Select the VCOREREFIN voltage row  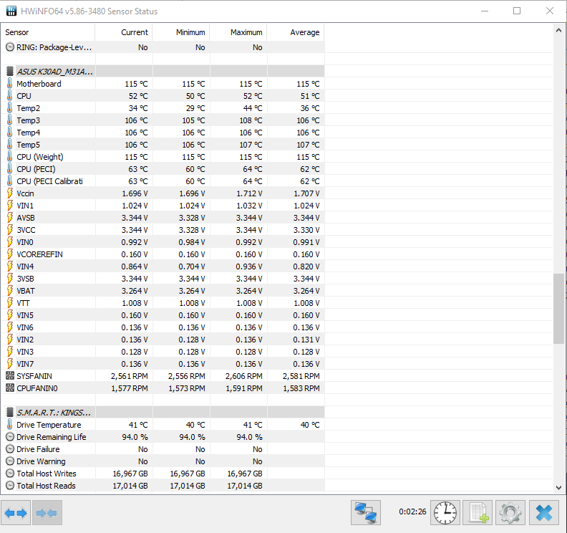[163, 254]
